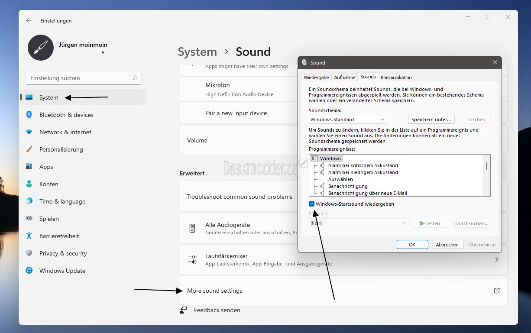Viewport: 531px width, 333px height.
Task: Click the external-link icon for More sound settings
Action: 497,291
